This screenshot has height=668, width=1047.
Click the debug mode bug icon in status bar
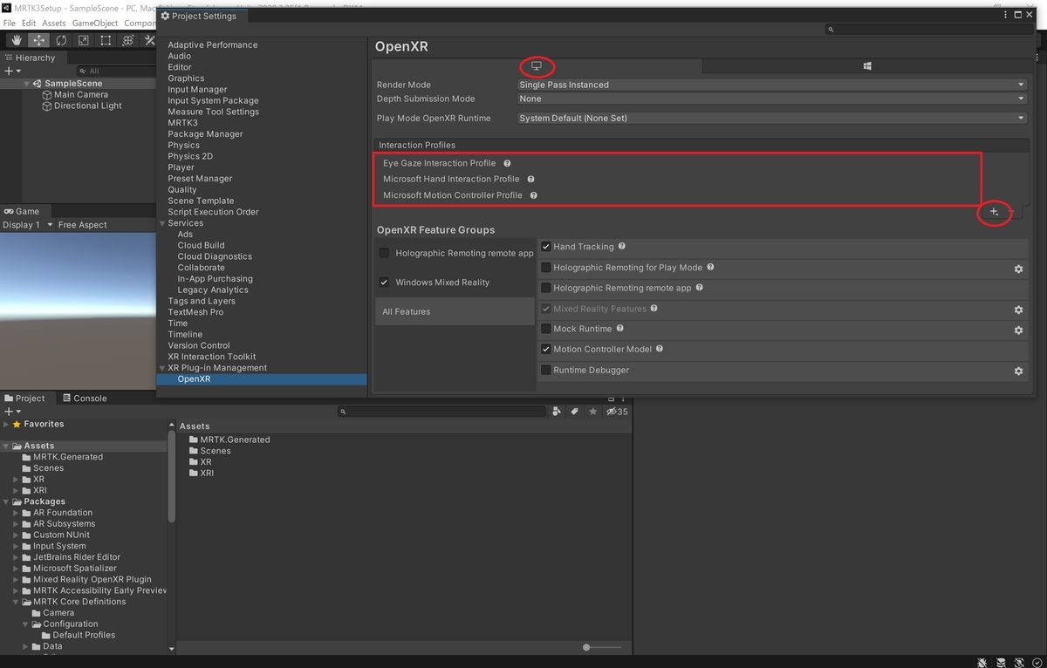pos(982,662)
